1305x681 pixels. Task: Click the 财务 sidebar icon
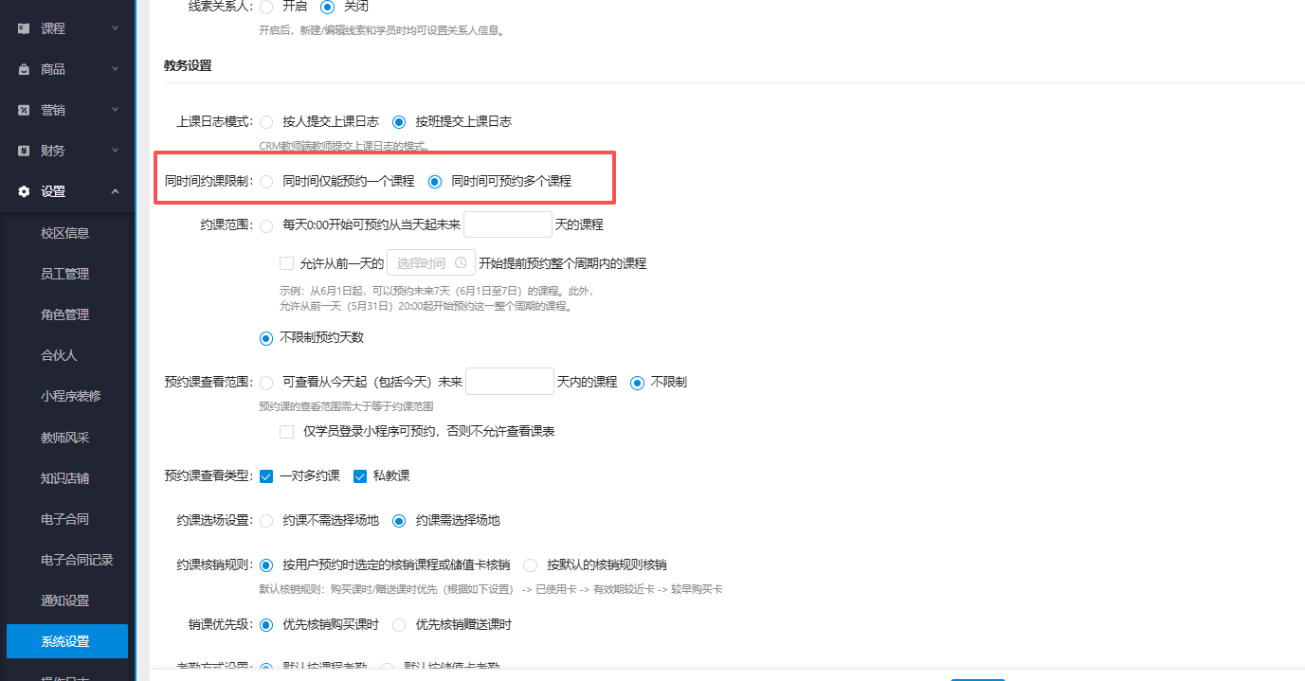(x=24, y=150)
